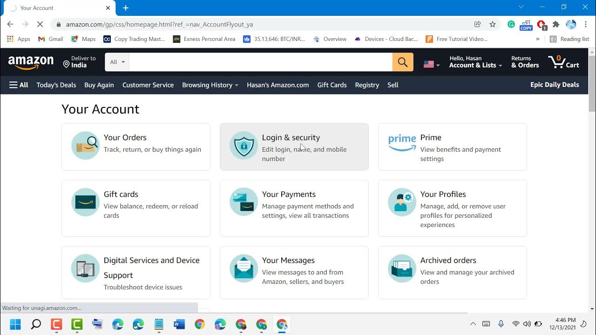Screen dimensions: 596x335
Task: Click the share page icon in address bar
Action: [x=477, y=24]
